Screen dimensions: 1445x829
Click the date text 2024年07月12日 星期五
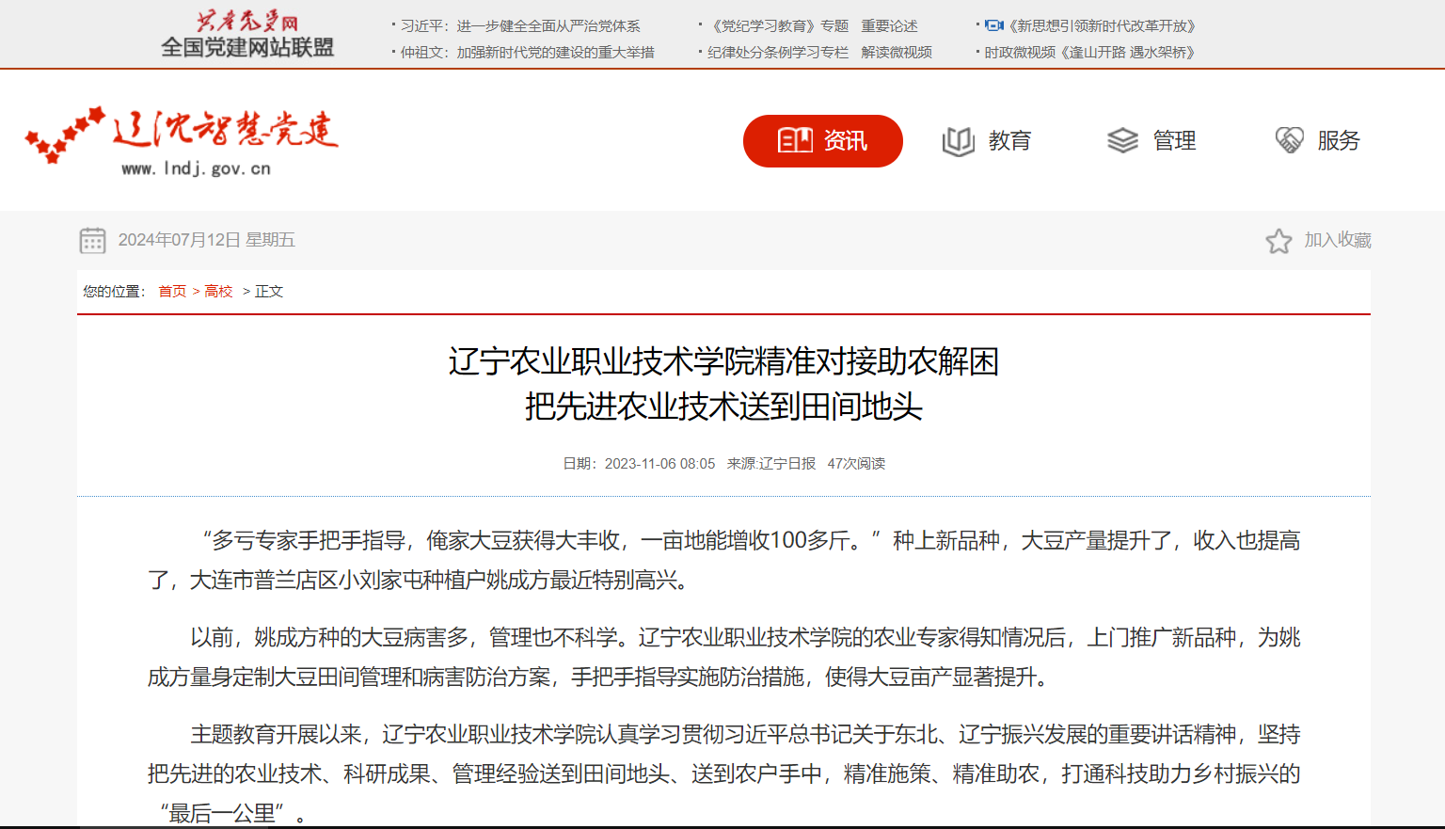click(x=207, y=241)
